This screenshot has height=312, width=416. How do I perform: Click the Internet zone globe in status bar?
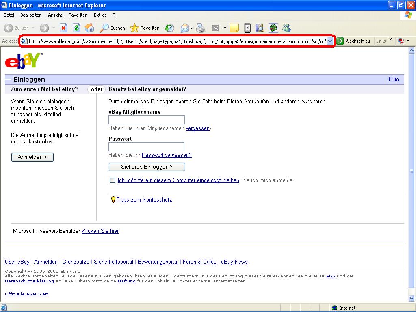tap(335, 308)
